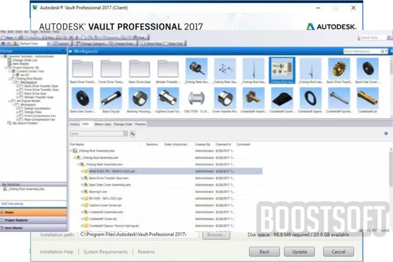Viewport: 393px width, 262px height.
Task: Switch to the Where Used tab
Action: 103,124
